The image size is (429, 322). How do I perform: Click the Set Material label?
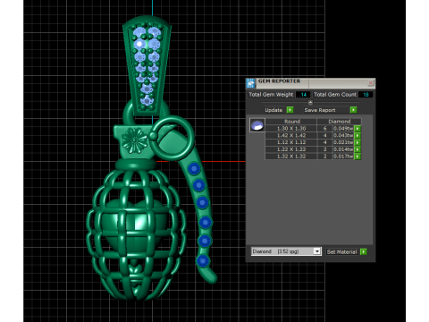tap(341, 252)
